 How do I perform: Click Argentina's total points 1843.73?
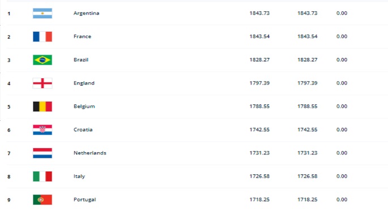coord(259,13)
